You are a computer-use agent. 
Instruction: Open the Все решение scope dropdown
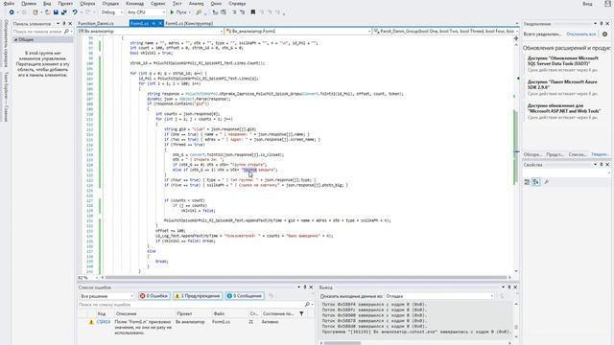click(106, 296)
